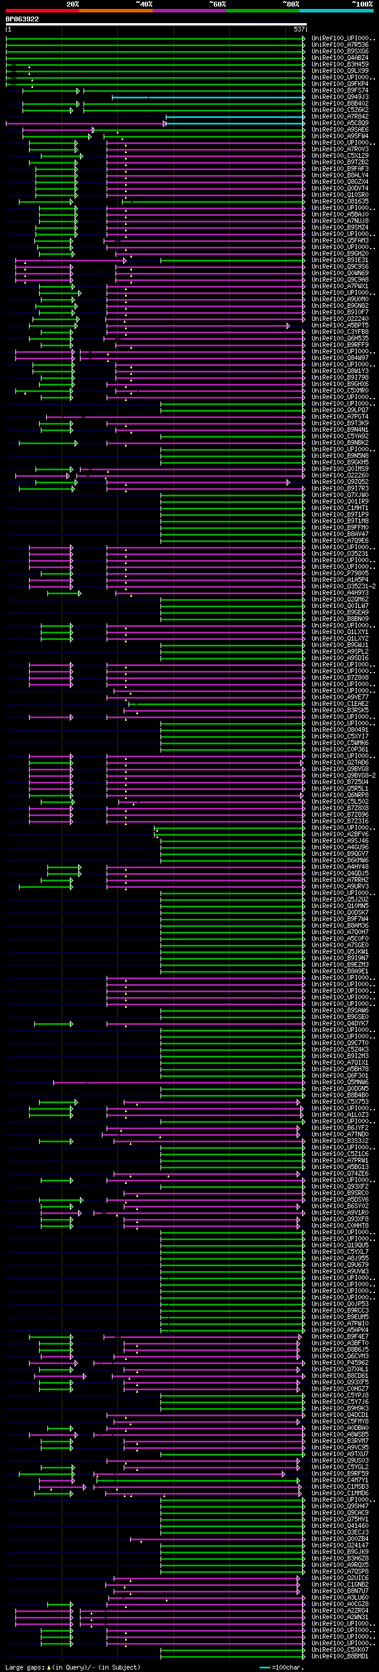Select the UniRef100_B9RCC3 label
Viewport: 379px width, 1672px height.
[x=340, y=1310]
